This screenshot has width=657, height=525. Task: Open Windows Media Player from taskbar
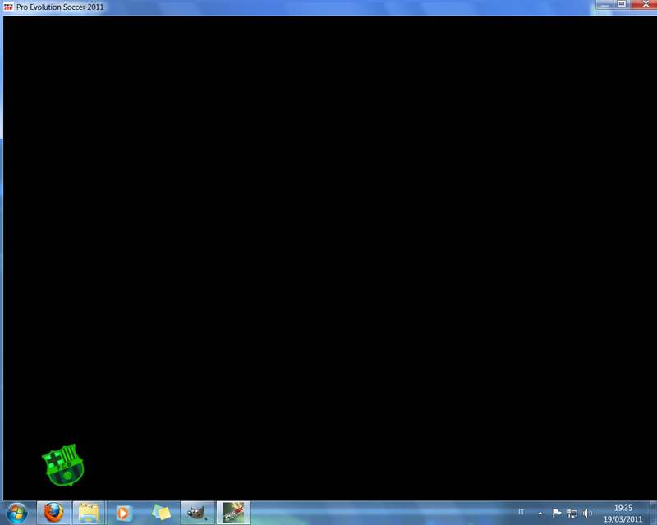124,513
